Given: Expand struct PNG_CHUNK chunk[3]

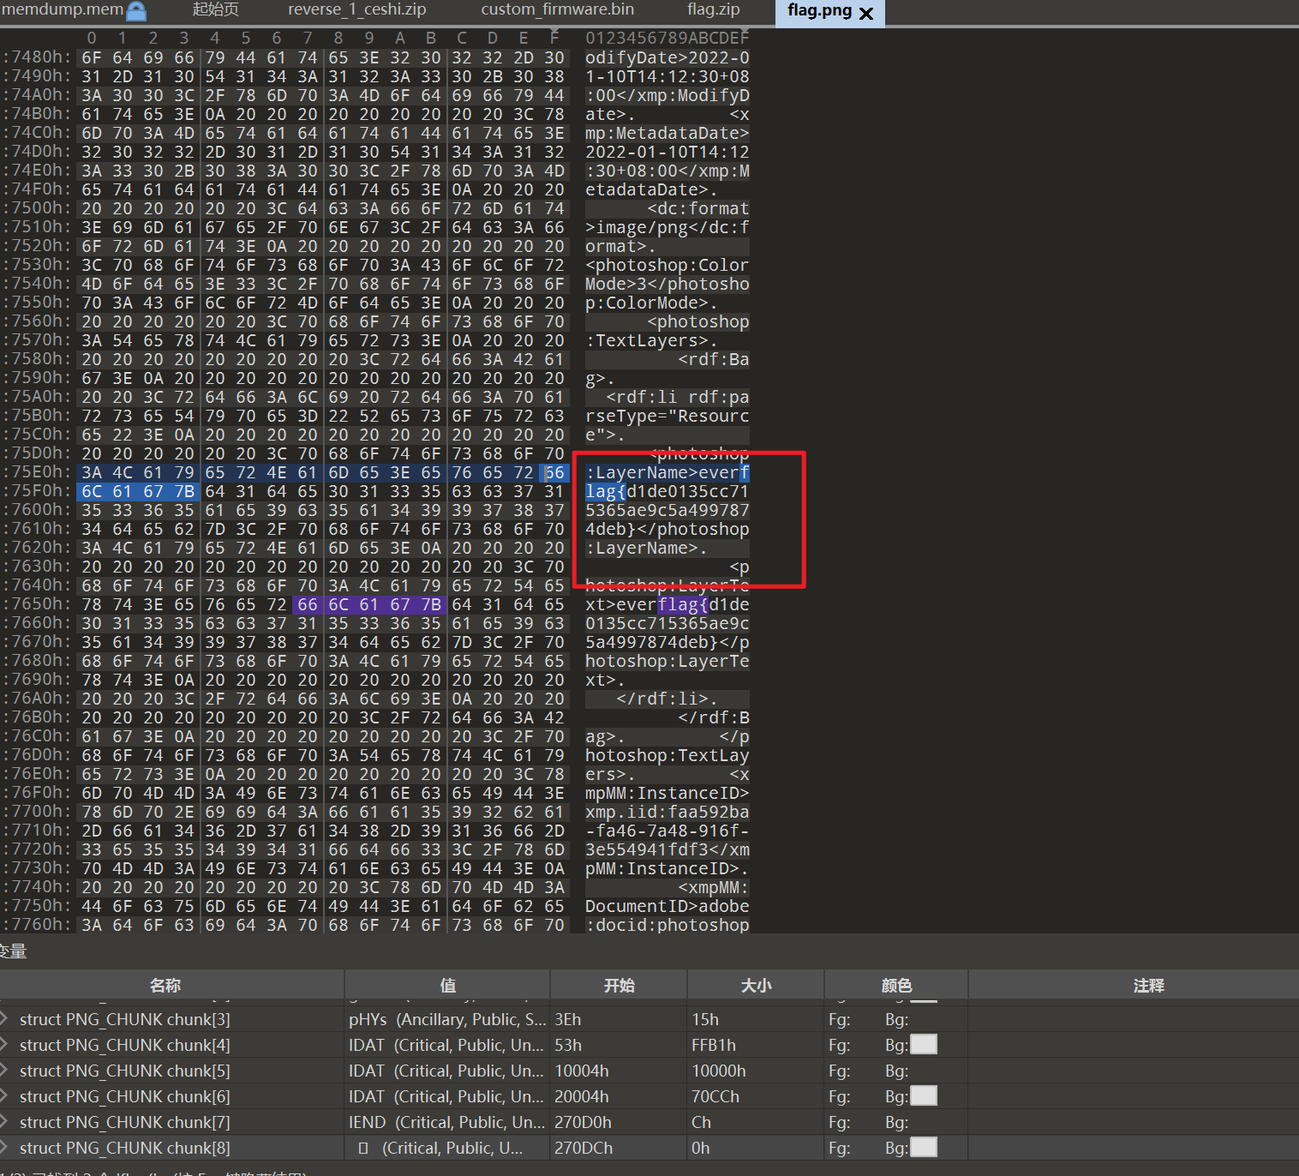Looking at the screenshot, I should pos(5,1019).
